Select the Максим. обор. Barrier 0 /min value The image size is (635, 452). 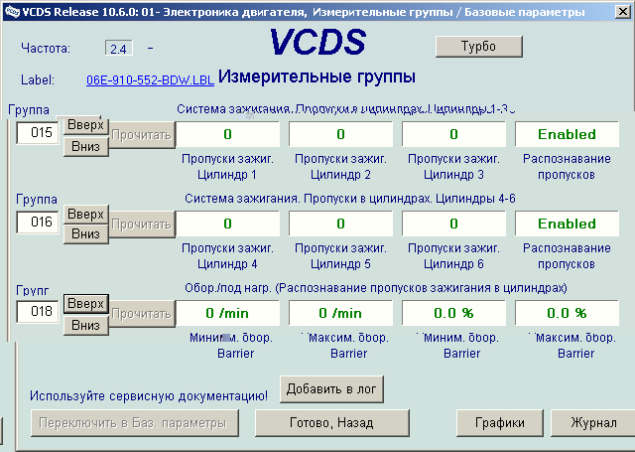coord(340,313)
